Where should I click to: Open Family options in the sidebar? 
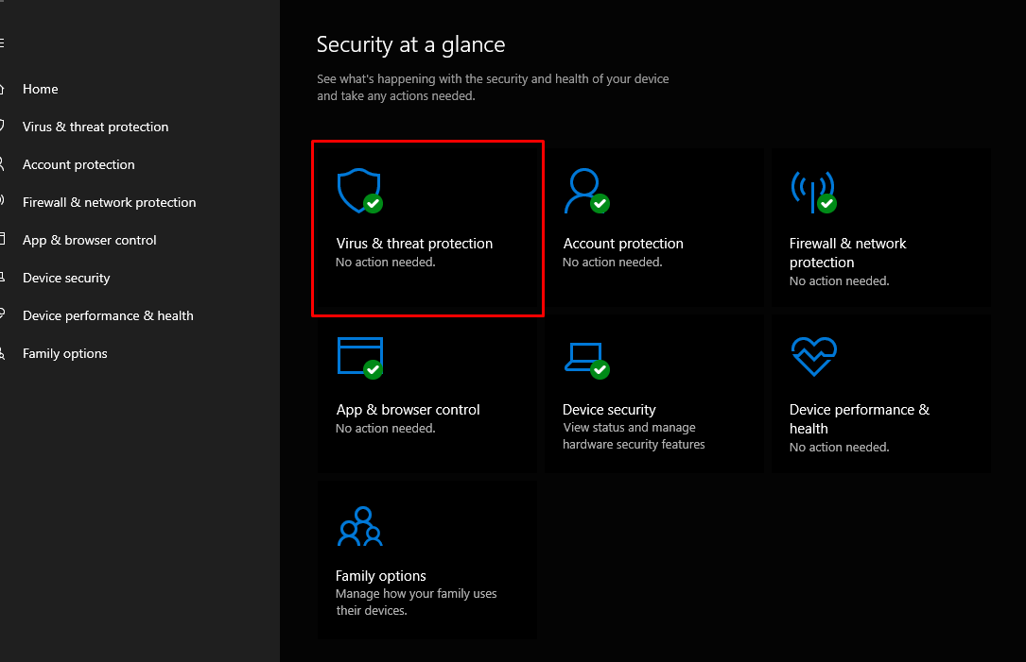coord(65,353)
